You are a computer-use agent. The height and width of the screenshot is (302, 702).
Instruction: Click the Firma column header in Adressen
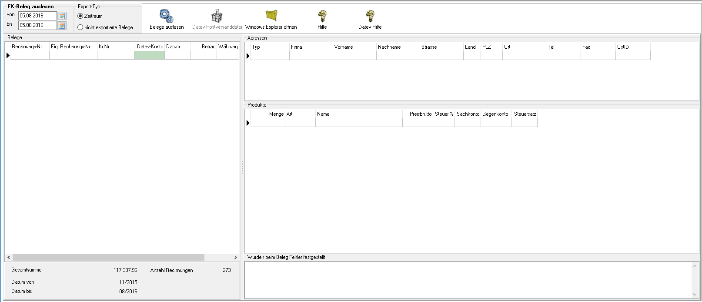pyautogui.click(x=311, y=47)
